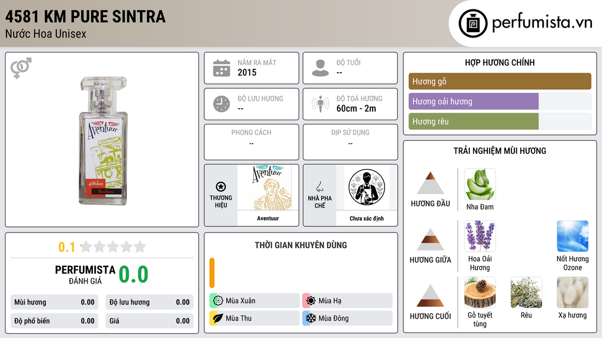Viewport: 602px width, 338px height.
Task: Open the Hoa Oải Hương lavender image
Action: point(480,236)
